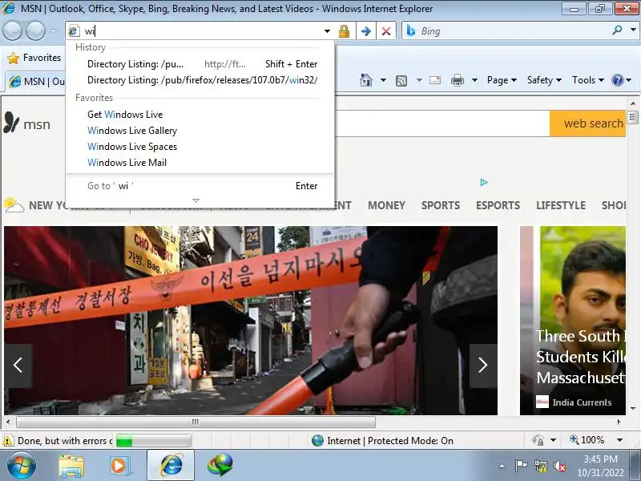This screenshot has width=641, height=481.
Task: Expand the Print options dropdown arrow
Action: click(474, 80)
